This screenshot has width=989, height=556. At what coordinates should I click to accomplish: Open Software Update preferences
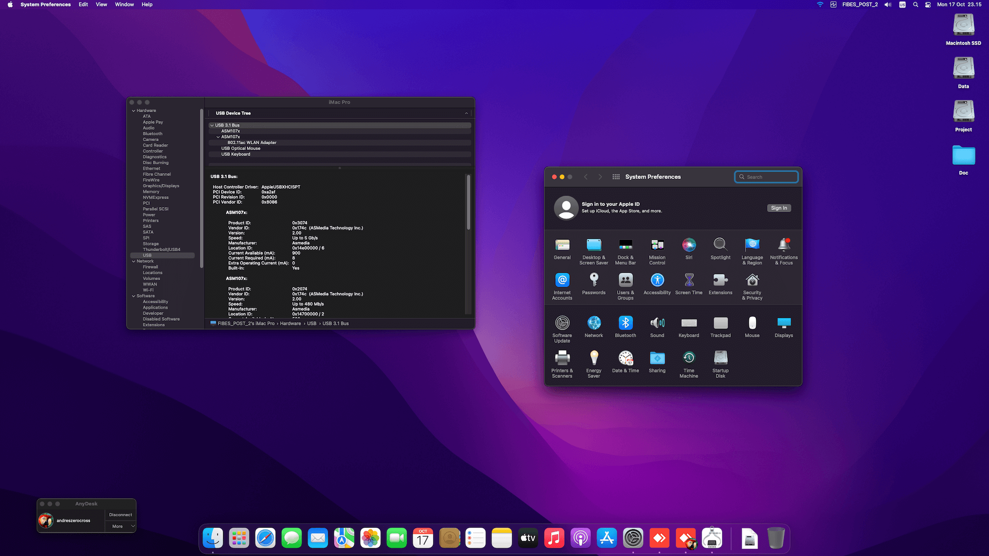point(562,329)
